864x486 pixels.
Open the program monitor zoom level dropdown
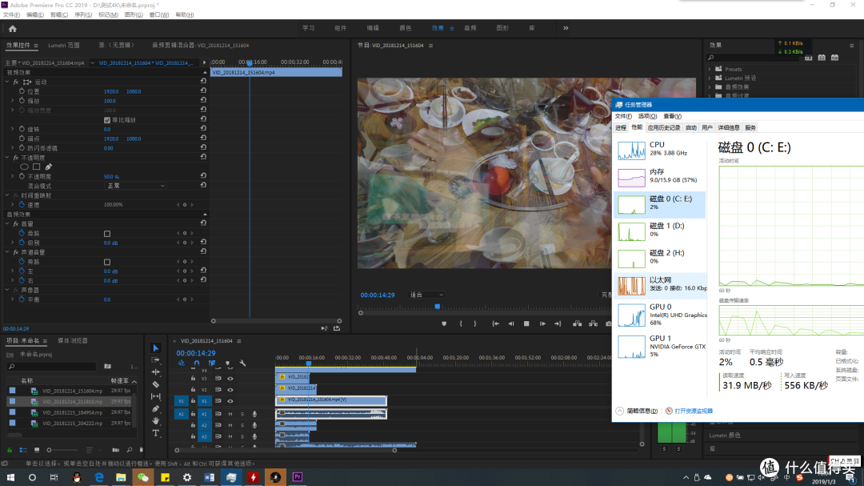coord(426,295)
